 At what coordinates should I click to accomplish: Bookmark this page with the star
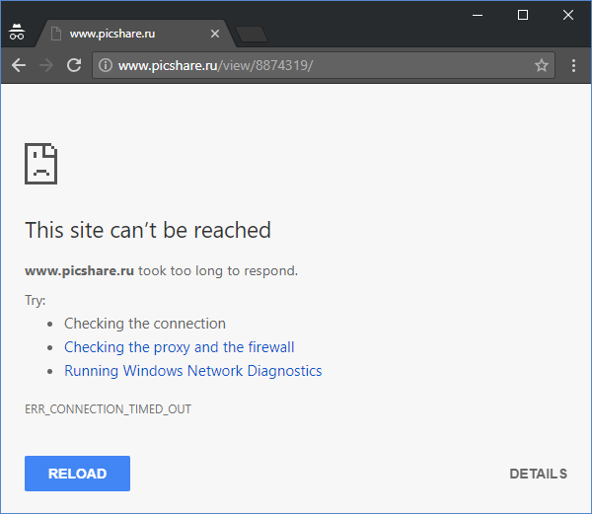542,66
